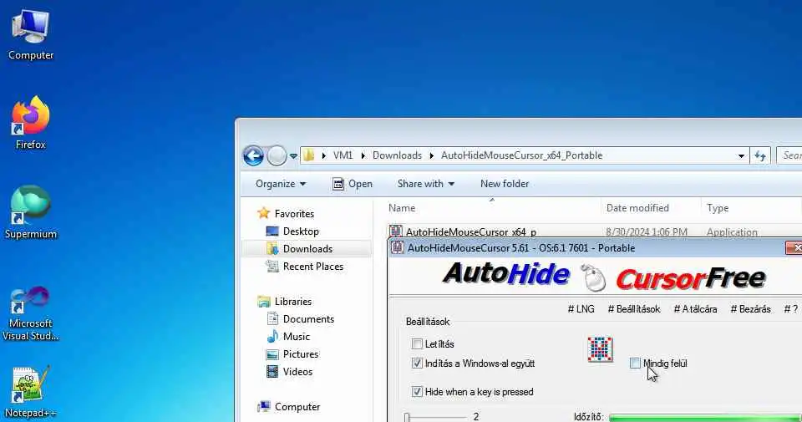Open the # ? help menu
Screen dimensions: 802x422
[791, 309]
